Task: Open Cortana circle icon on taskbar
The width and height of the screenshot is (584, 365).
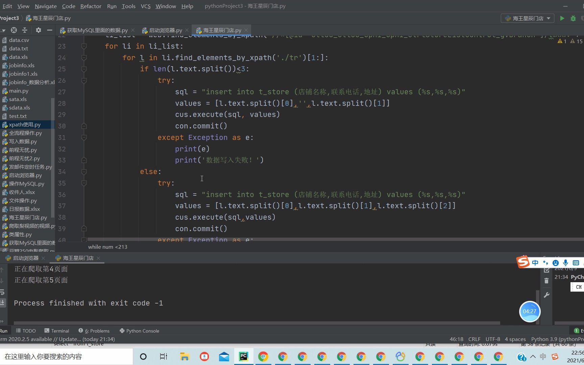Action: point(143,357)
